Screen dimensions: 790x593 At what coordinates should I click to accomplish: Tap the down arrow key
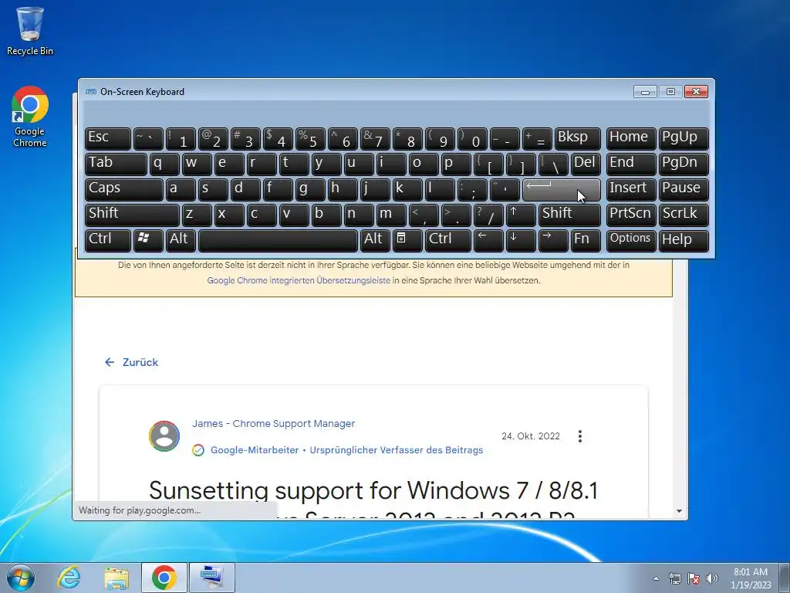coord(521,240)
